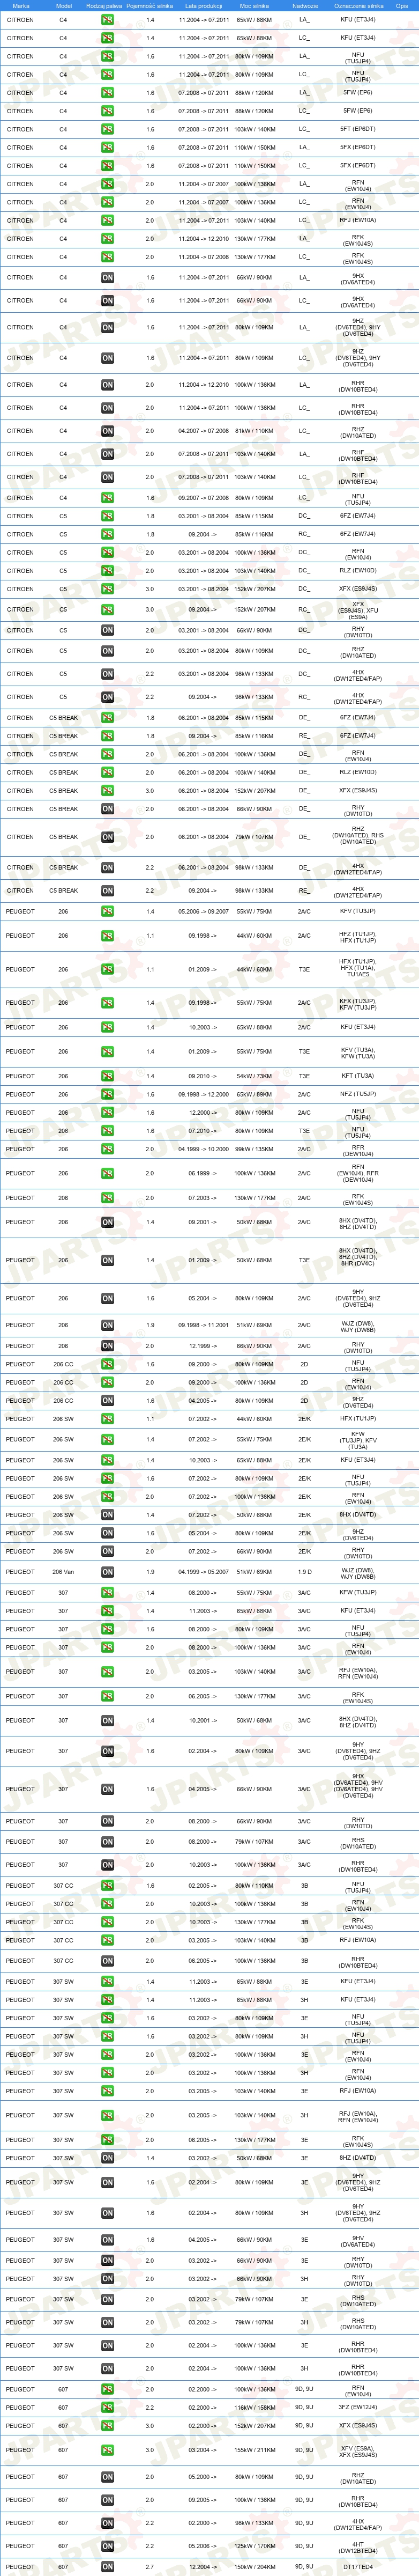
Task: Click the Pojemność silnika column header
Action: coord(150,5)
